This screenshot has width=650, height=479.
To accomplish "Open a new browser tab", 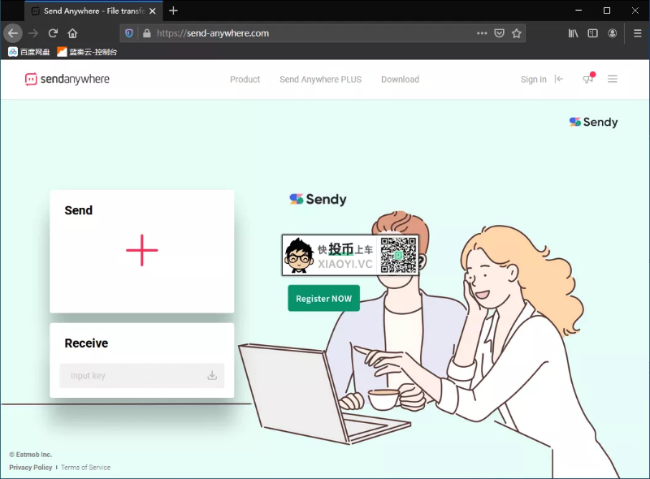I will pos(173,11).
